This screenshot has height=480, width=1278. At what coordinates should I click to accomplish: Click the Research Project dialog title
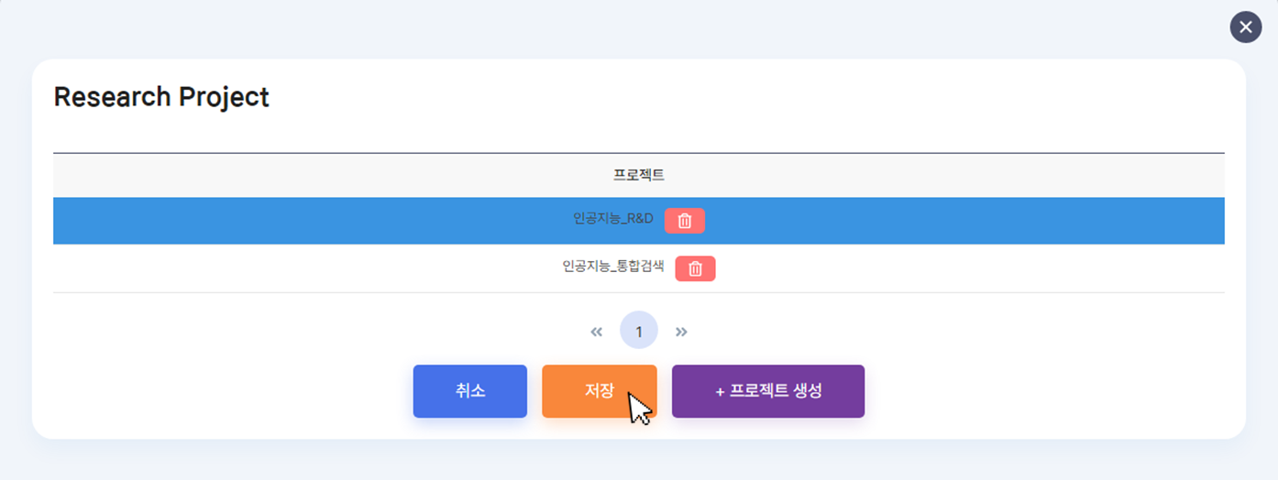click(161, 97)
